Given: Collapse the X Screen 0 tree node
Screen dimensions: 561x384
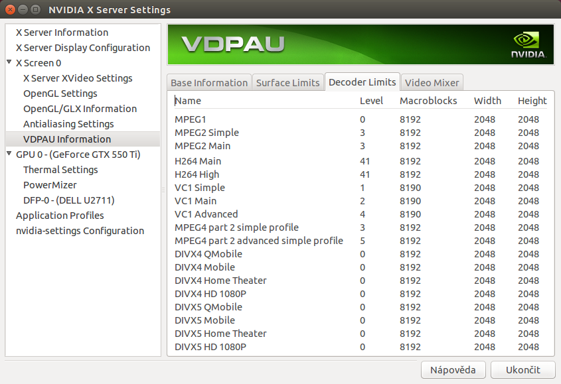Looking at the screenshot, I should pos(9,62).
